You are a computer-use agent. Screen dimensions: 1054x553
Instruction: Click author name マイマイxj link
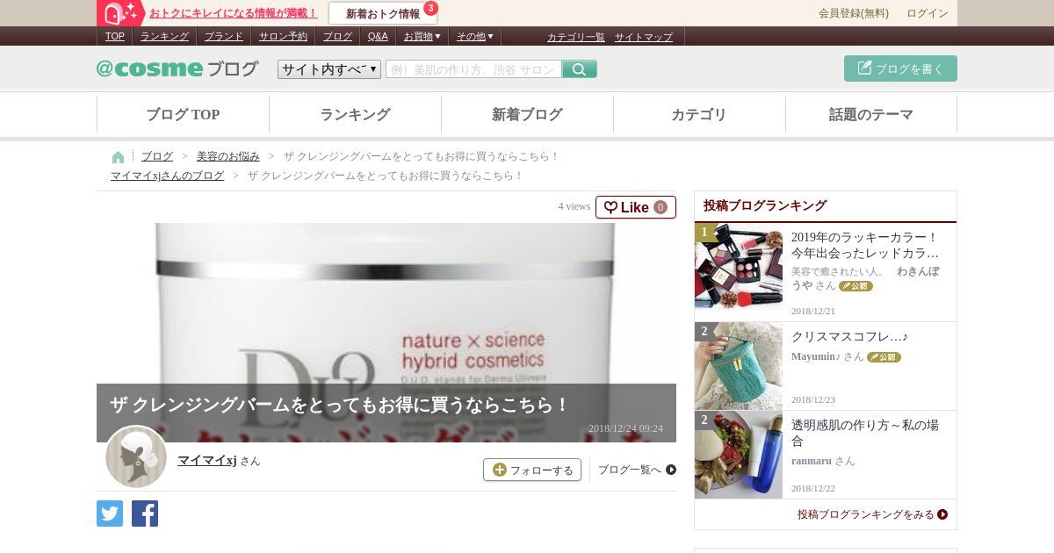click(207, 460)
